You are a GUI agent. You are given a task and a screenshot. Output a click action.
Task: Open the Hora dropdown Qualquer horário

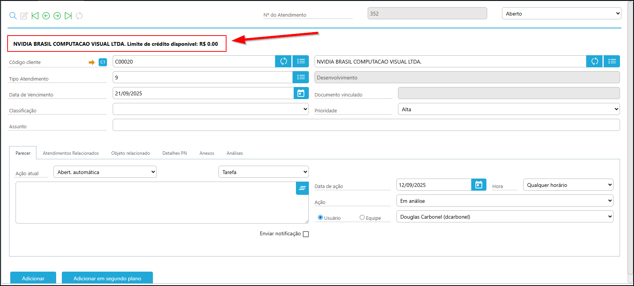click(568, 185)
